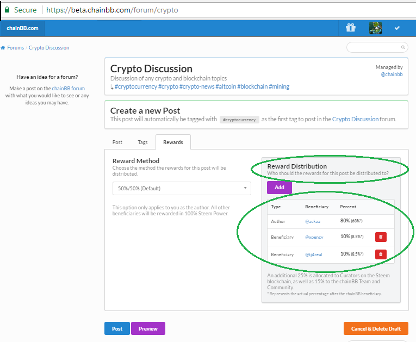
Task: Click the Have an idea for a forum? heading
Action: pos(47,77)
